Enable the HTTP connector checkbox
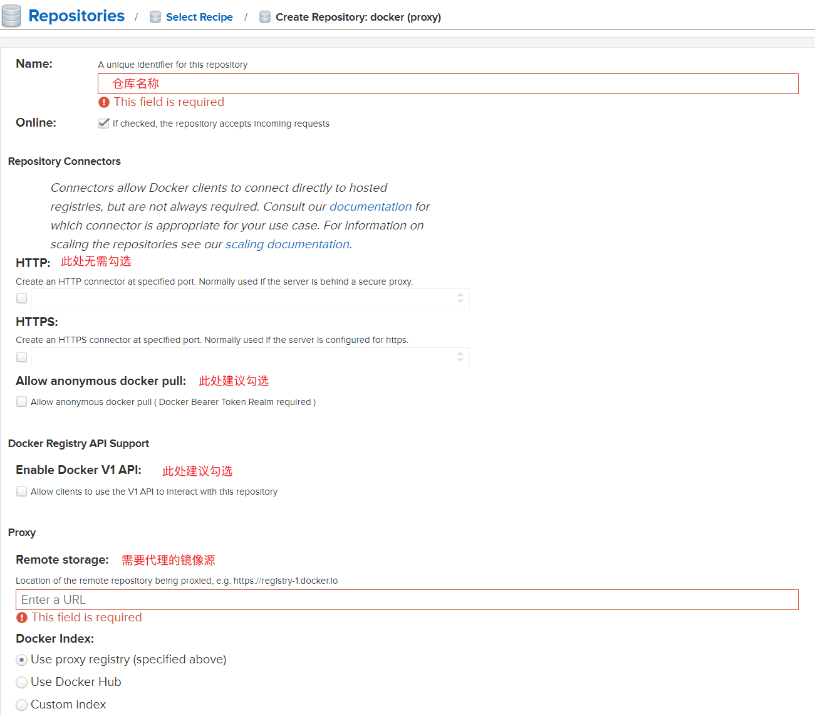Screen dimensions: 815x716 [x=22, y=298]
